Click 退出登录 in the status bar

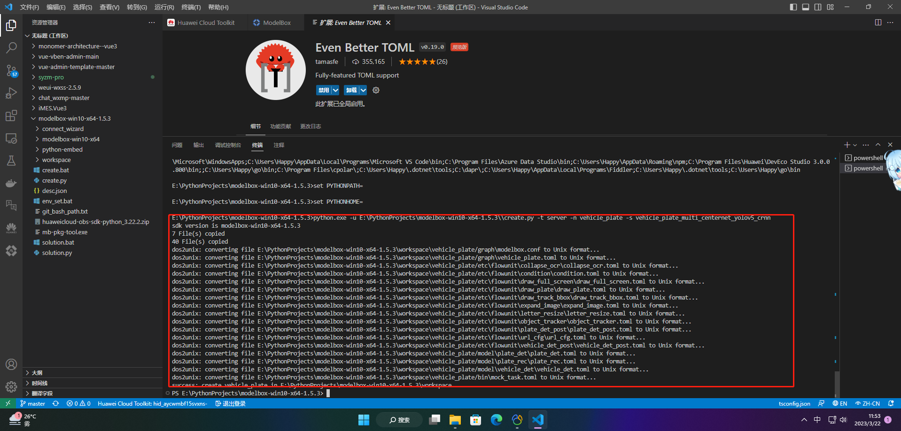[x=230, y=403]
